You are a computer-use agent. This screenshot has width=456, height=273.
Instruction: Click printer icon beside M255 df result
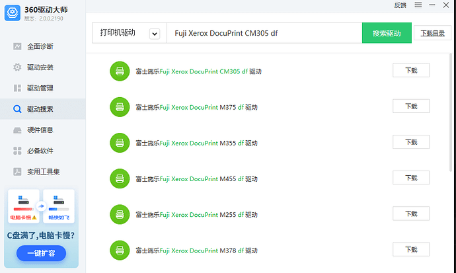(120, 215)
